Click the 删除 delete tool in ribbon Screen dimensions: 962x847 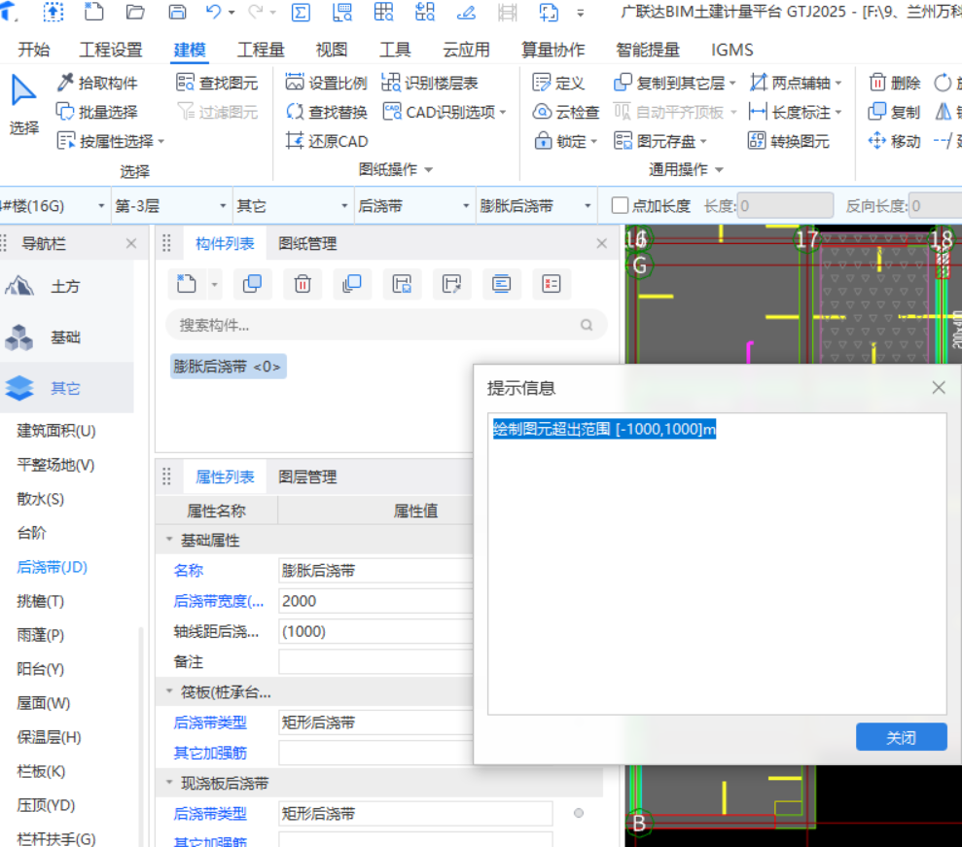click(x=895, y=83)
